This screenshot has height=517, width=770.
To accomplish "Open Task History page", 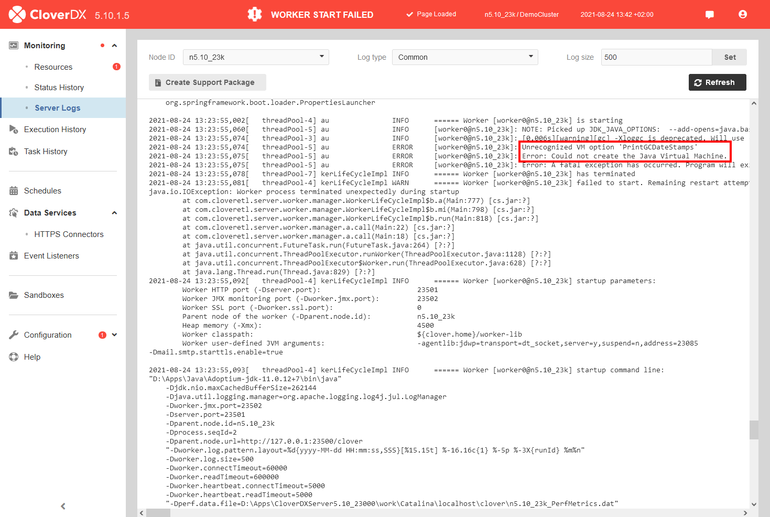I will click(46, 152).
